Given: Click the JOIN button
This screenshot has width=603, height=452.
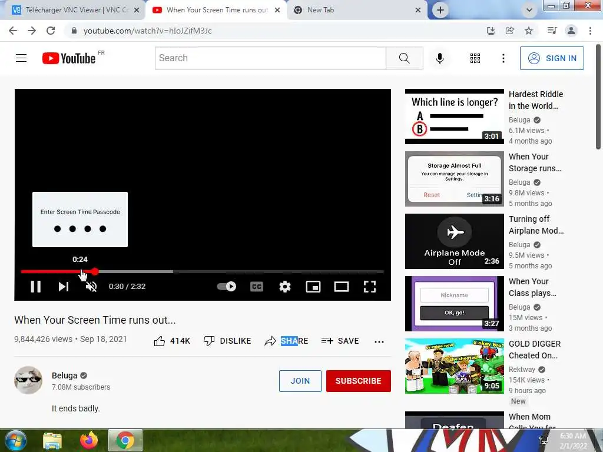Looking at the screenshot, I should pos(300,381).
